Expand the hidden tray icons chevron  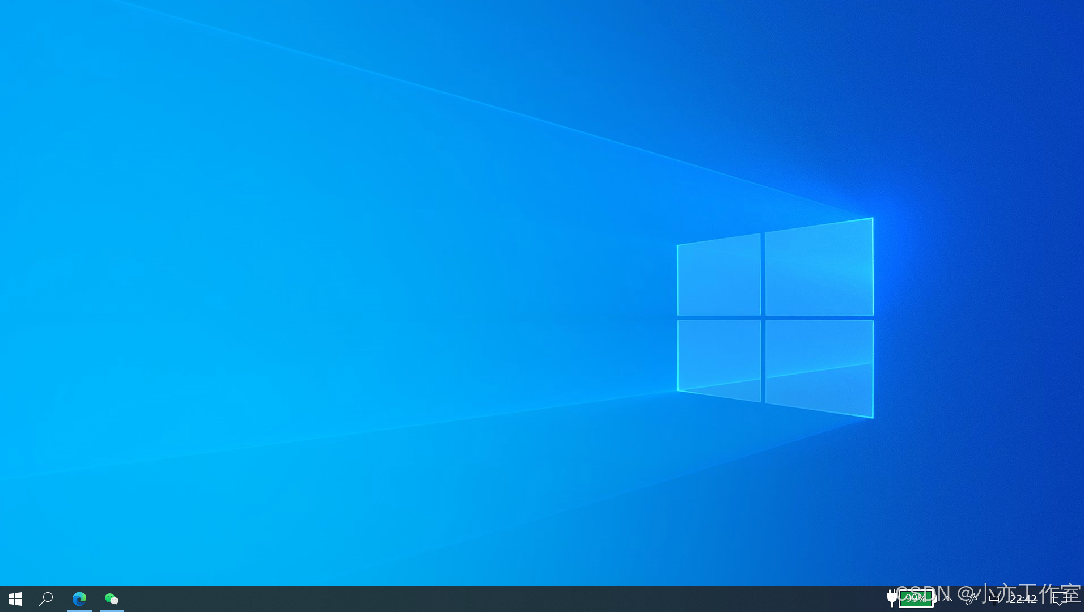(x=947, y=598)
